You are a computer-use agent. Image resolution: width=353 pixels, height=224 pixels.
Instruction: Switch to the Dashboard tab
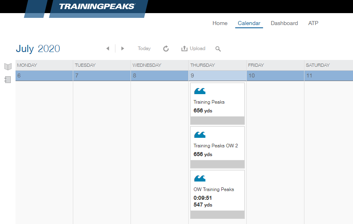284,23
